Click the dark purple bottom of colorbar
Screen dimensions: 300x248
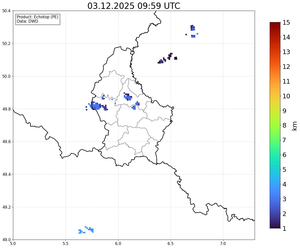275,227
